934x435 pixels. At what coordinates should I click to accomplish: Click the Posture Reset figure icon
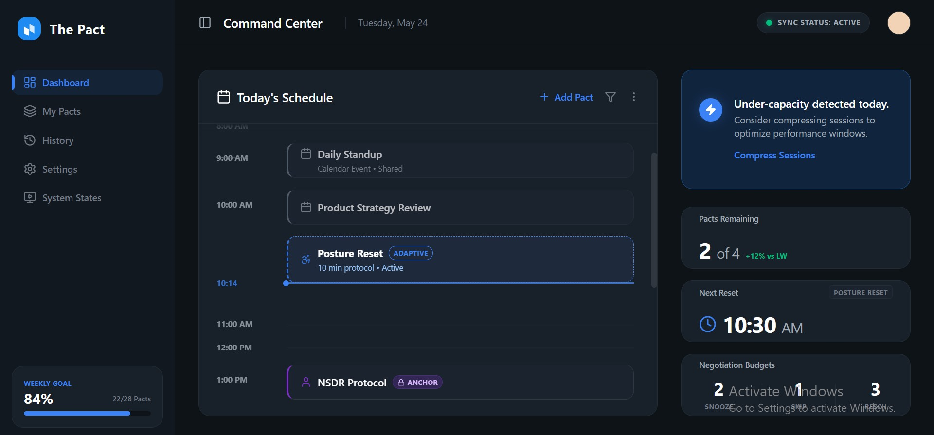305,260
